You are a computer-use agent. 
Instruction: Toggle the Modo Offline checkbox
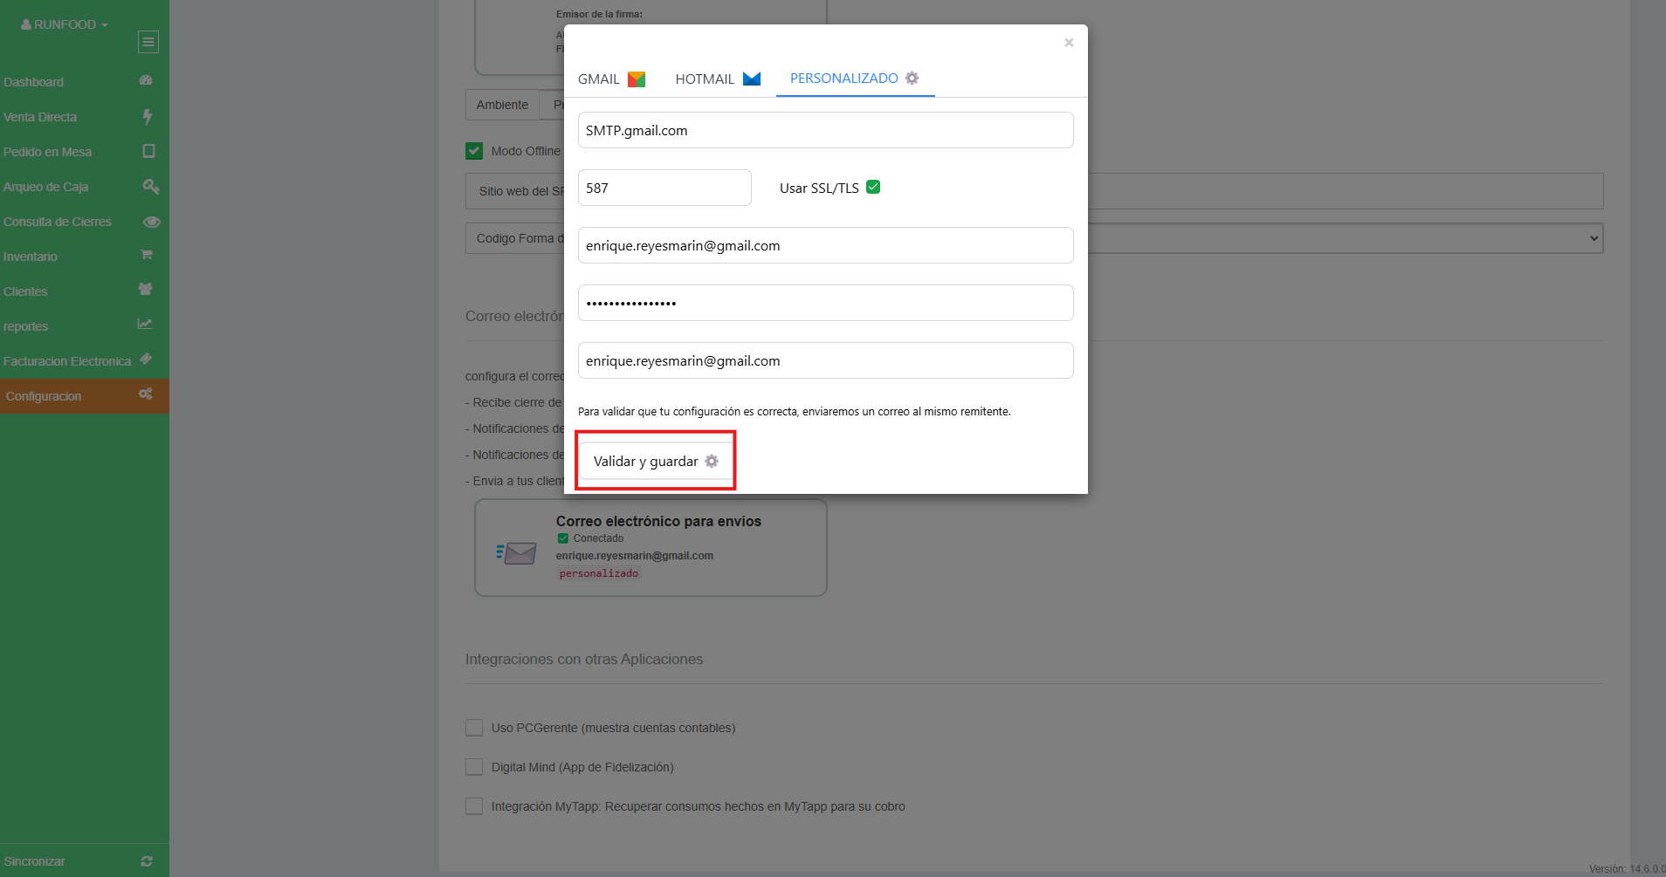pos(474,151)
